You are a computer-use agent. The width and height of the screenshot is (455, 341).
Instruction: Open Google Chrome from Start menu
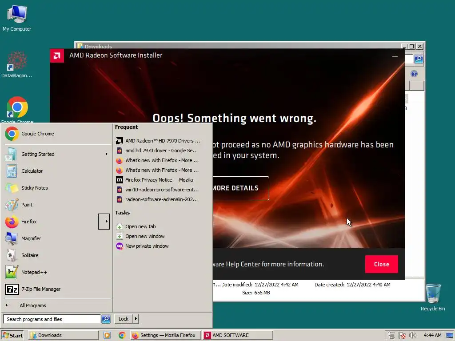57,134
